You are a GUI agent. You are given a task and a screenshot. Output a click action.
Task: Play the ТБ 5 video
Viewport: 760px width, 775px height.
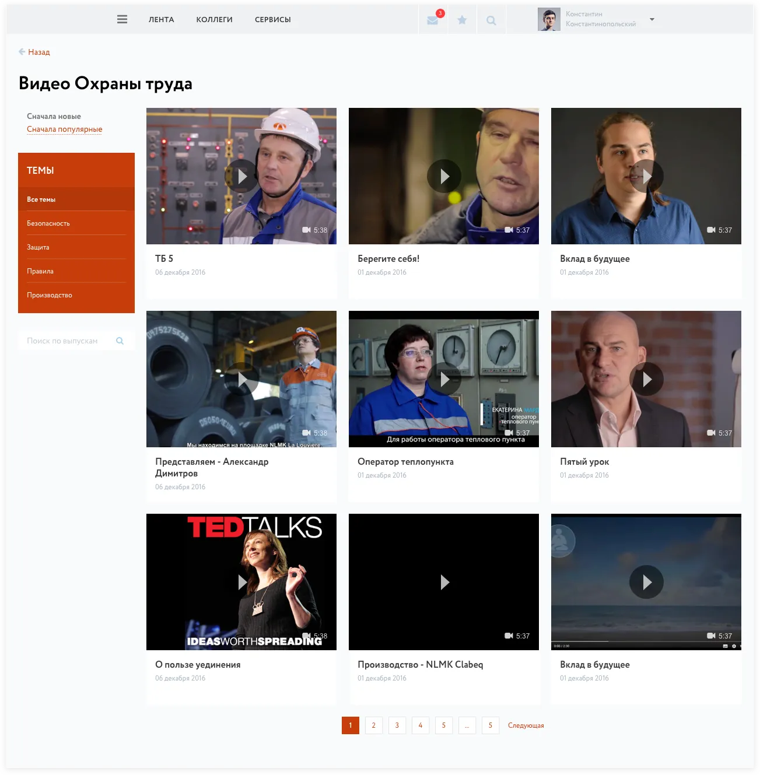coord(241,176)
